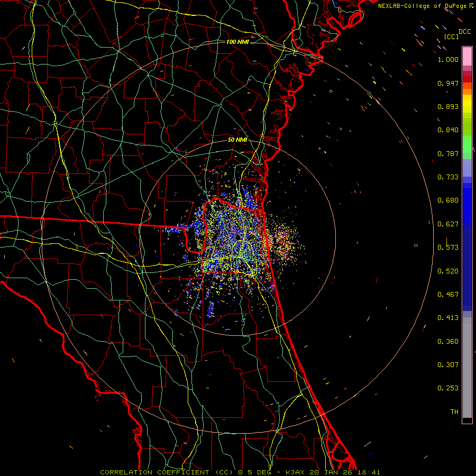
Task: Click the 0.893 legend value
Action: coord(448,106)
